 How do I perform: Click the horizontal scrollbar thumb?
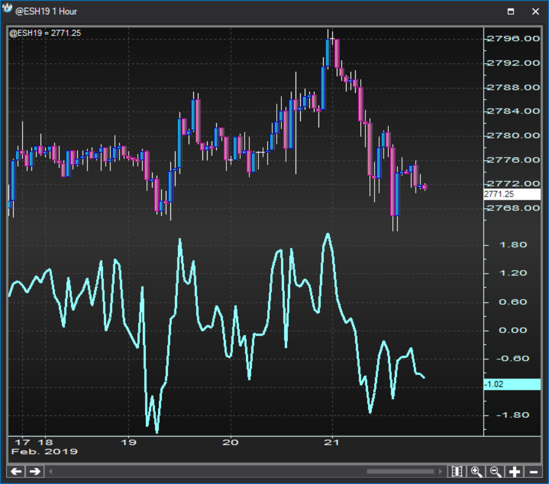click(400, 471)
